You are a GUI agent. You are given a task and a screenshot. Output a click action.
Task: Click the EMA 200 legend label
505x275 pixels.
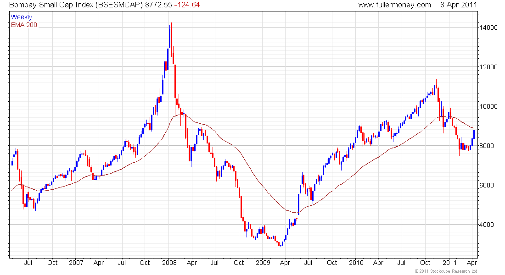(24, 25)
